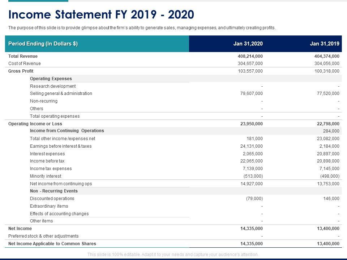Click 13,400,000 in Net Income Applicable row
This screenshot has height=260, width=347.
[328, 244]
